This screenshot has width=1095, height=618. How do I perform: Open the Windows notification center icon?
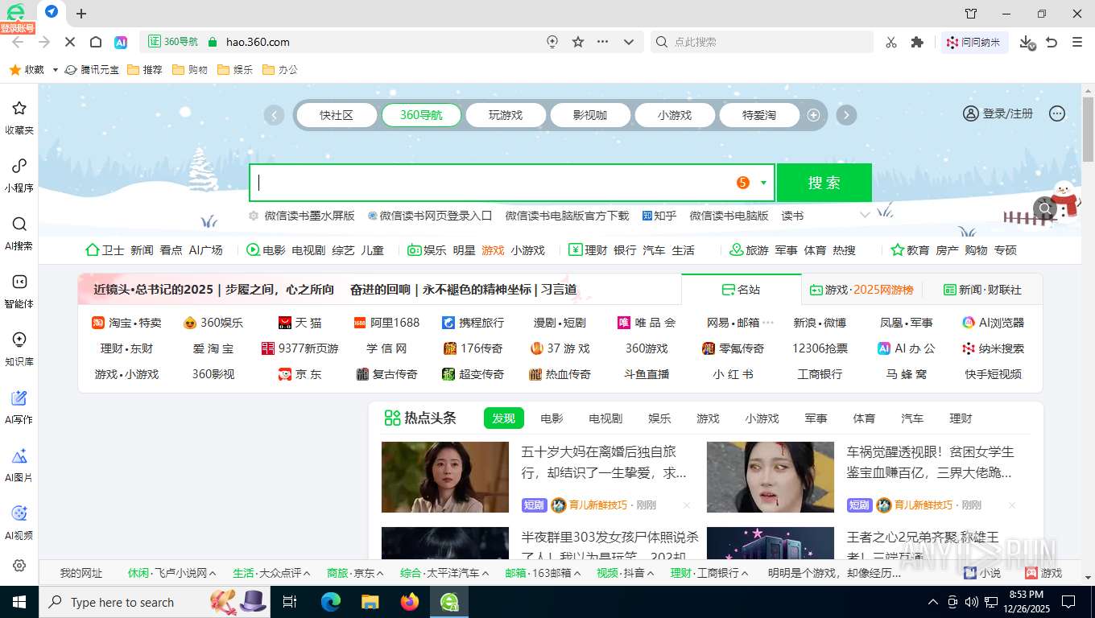pos(1068,602)
